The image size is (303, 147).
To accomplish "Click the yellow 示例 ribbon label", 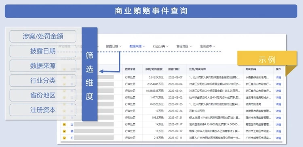I will [x=267, y=60].
